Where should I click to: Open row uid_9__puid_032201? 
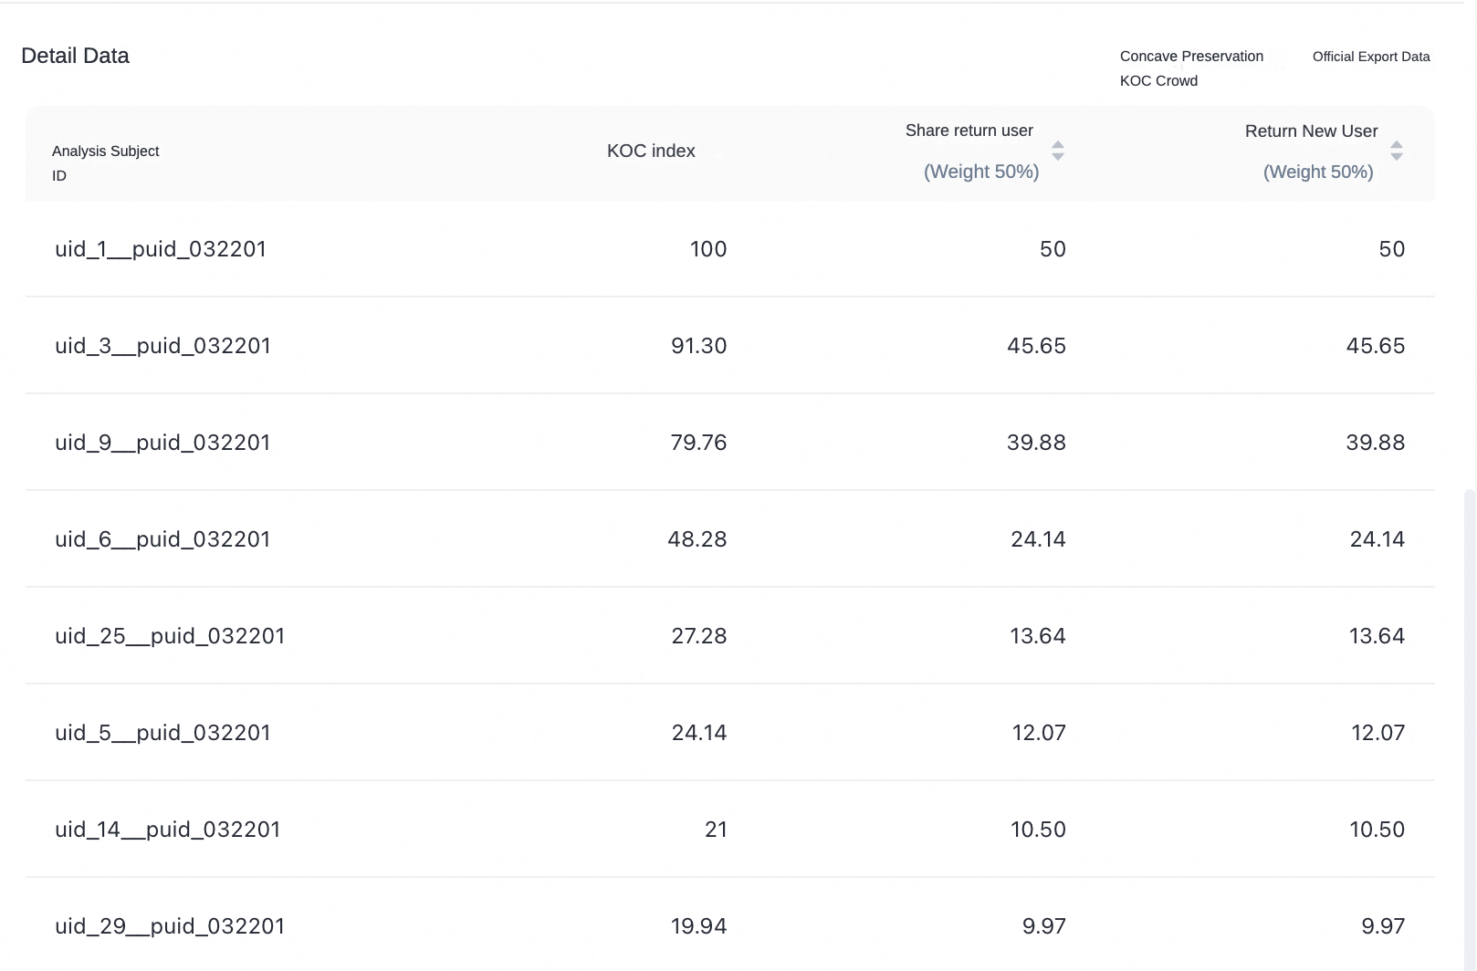coord(730,442)
